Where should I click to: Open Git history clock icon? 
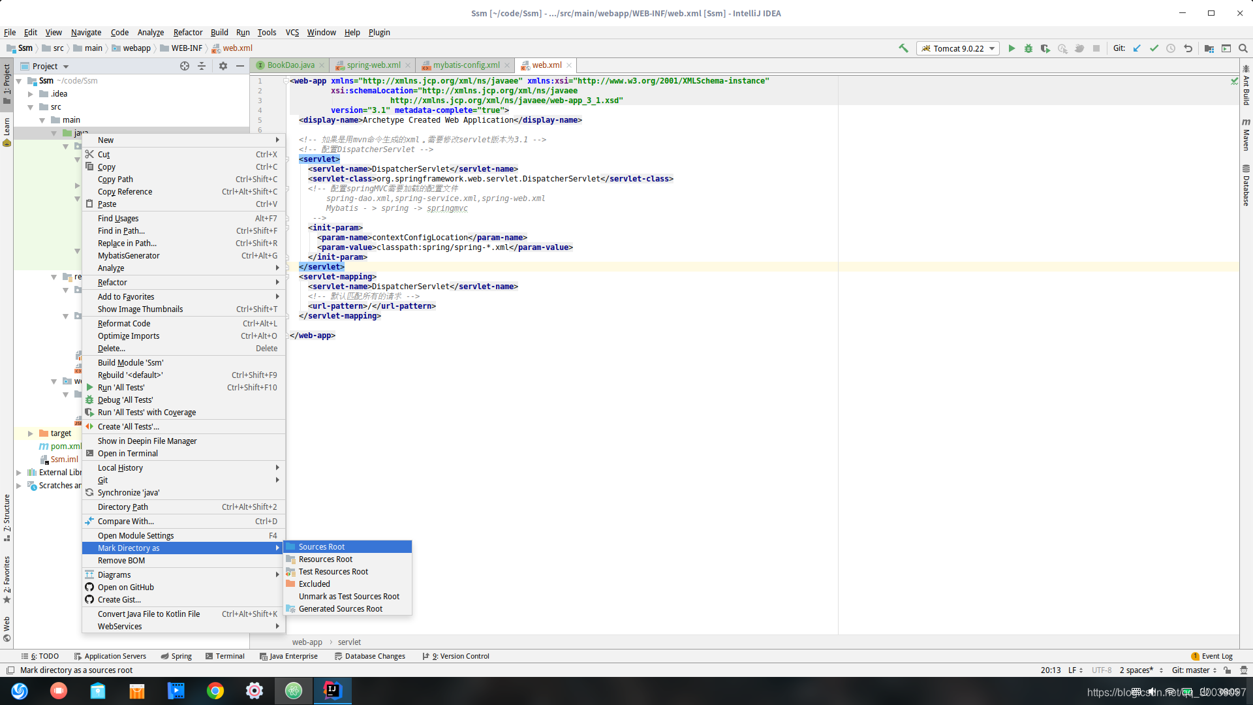[1171, 48]
